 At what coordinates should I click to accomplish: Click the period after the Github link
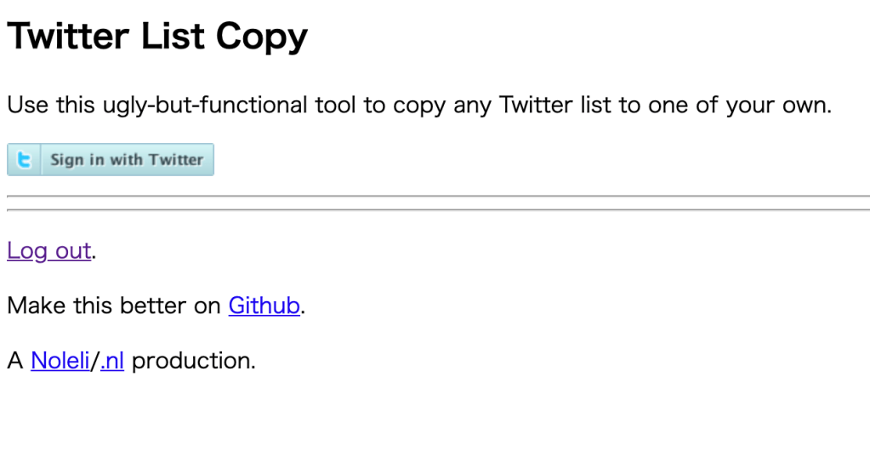pyautogui.click(x=303, y=310)
